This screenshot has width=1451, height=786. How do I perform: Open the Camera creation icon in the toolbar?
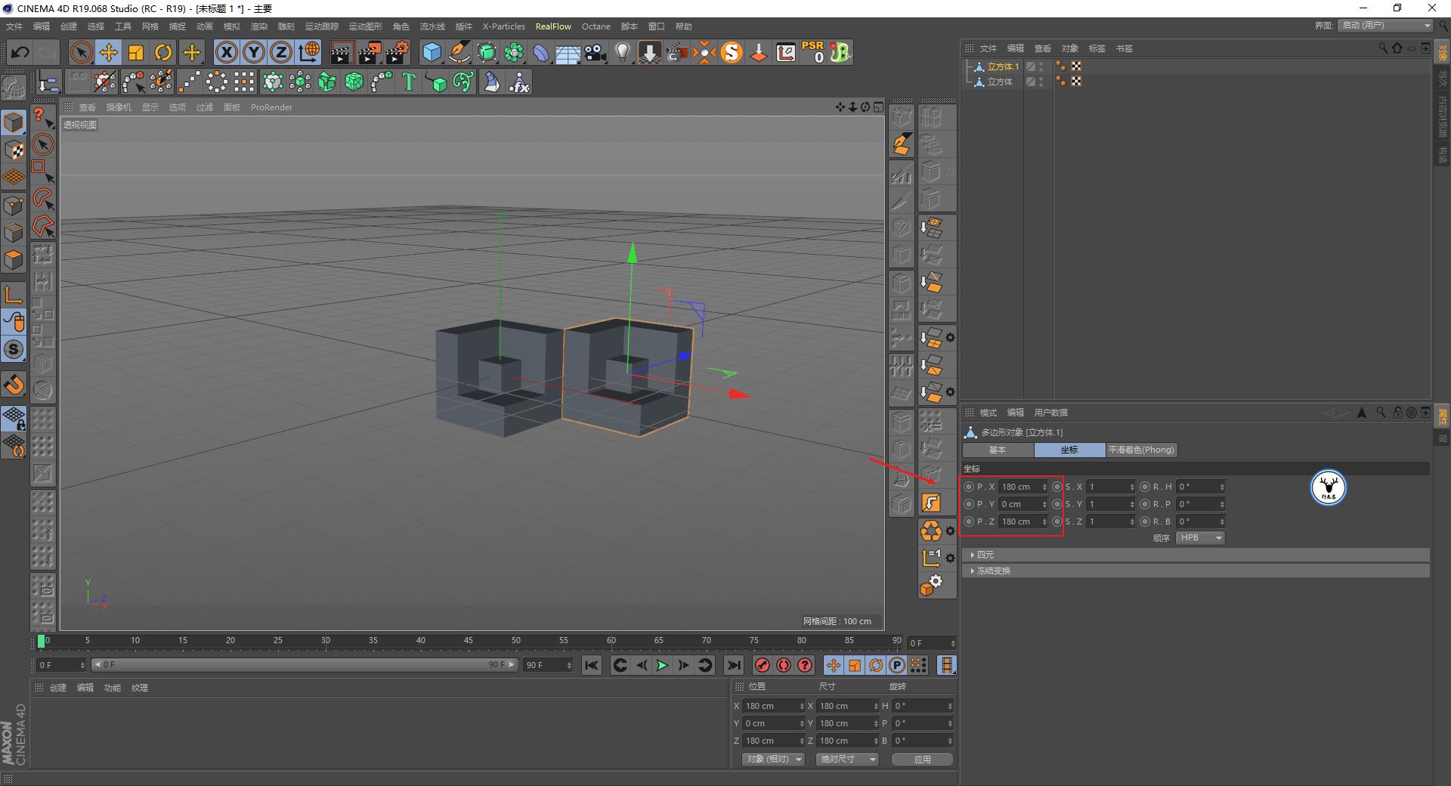(x=593, y=52)
